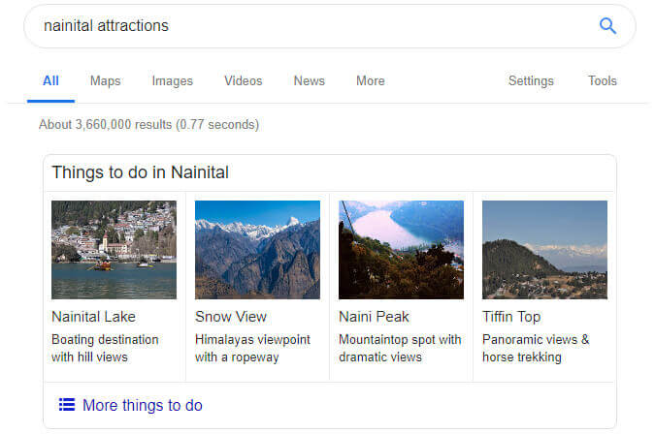The image size is (655, 434).
Task: Open the More things to do link
Action: 143,405
